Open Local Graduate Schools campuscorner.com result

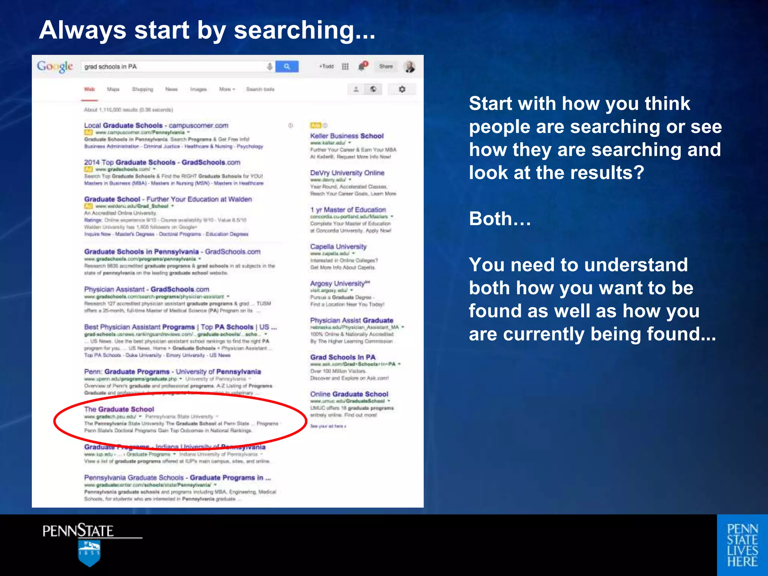(156, 125)
